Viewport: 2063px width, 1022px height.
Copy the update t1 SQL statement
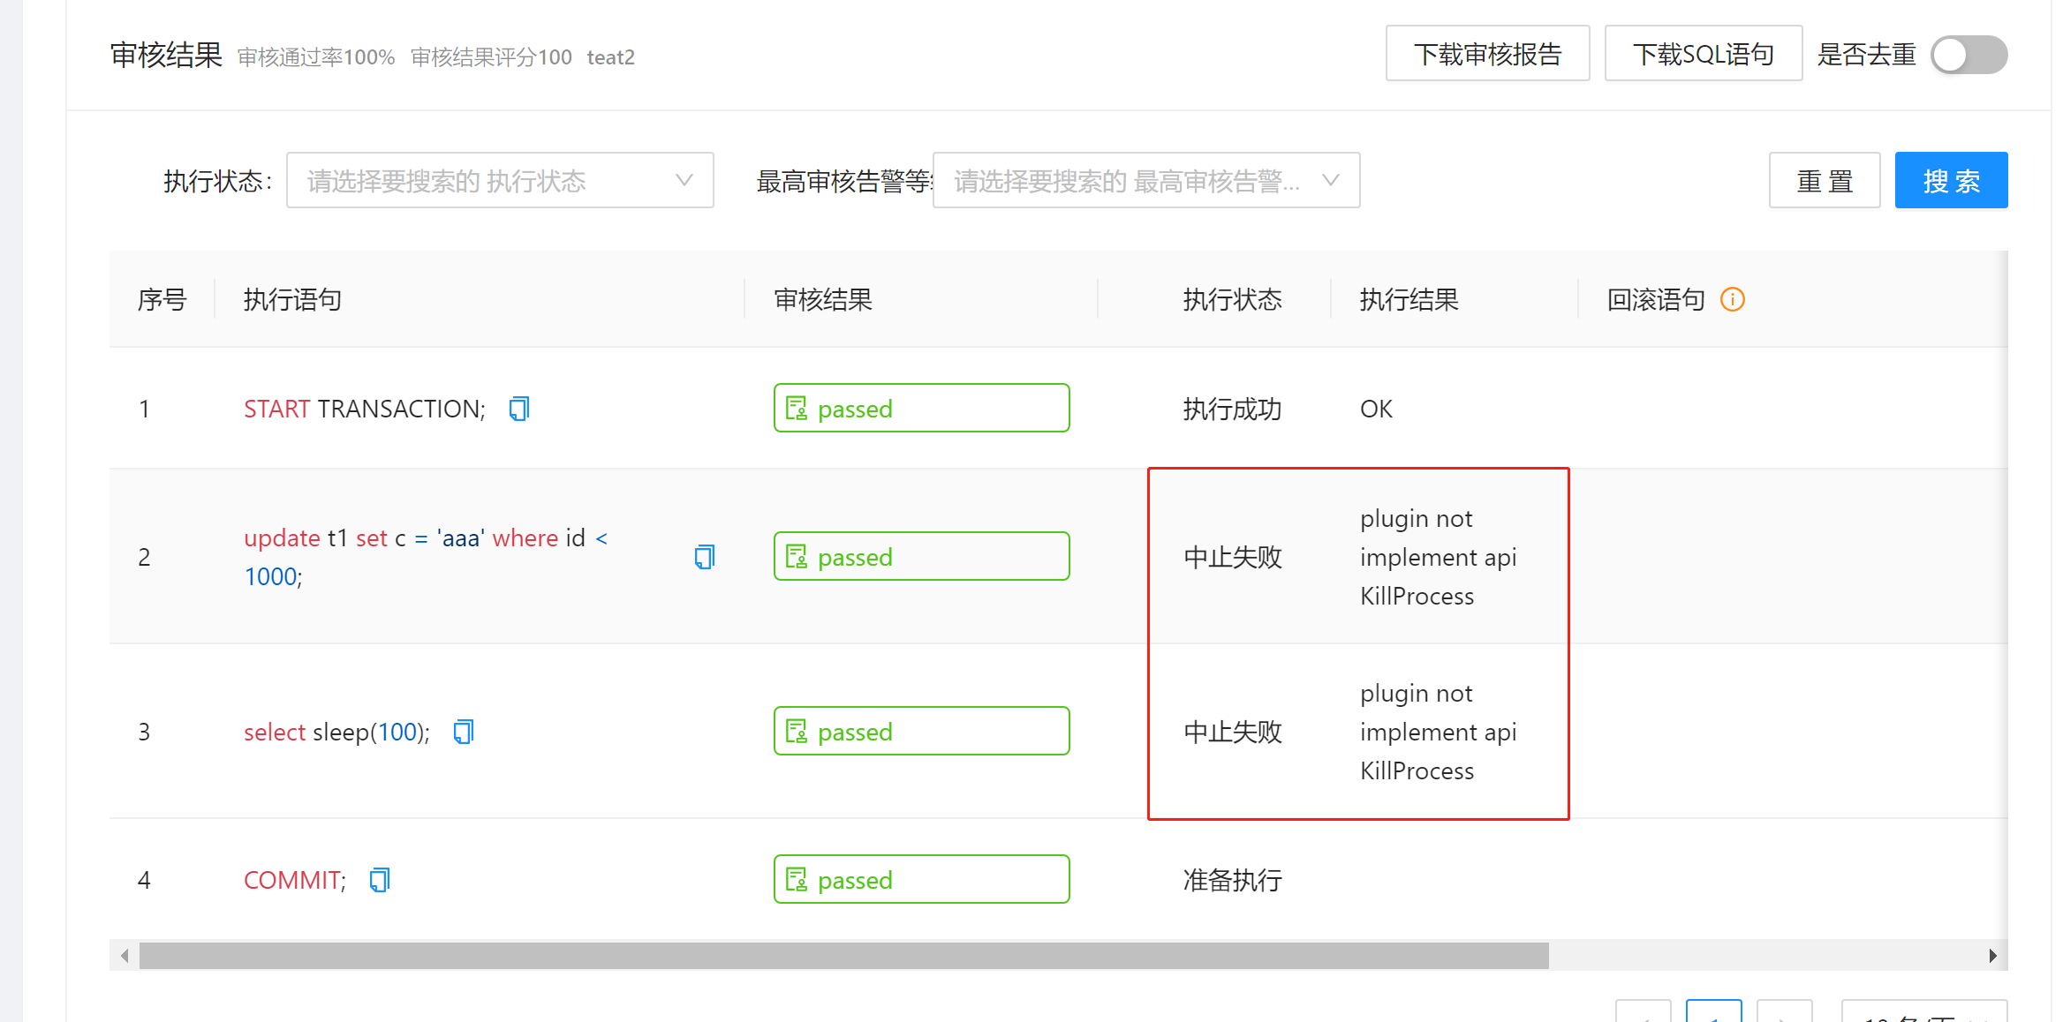click(x=704, y=556)
